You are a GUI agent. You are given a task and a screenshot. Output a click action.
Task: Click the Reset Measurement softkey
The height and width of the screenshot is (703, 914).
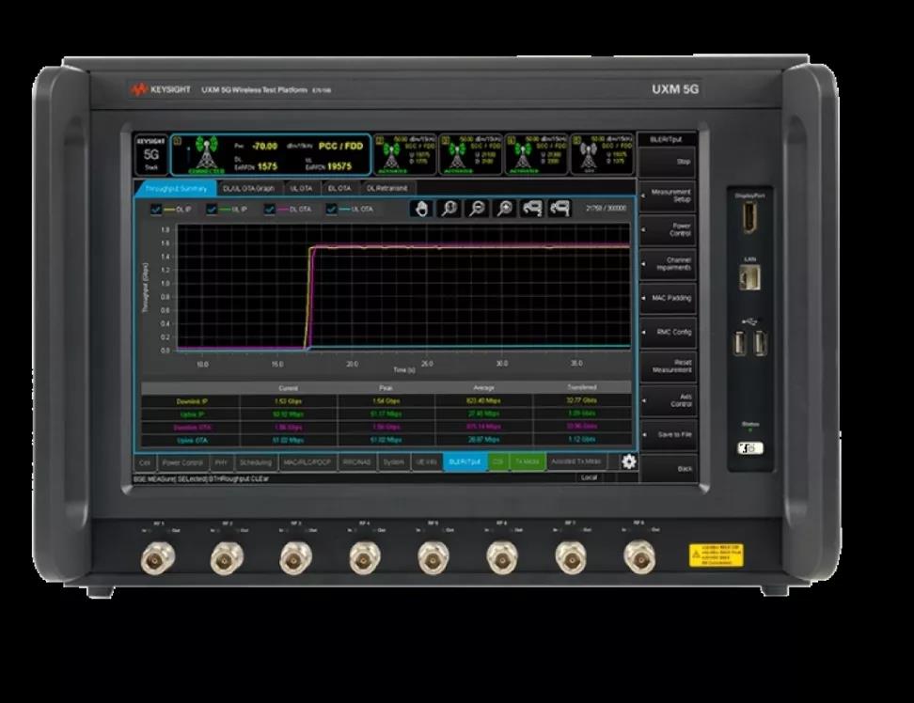[668, 367]
